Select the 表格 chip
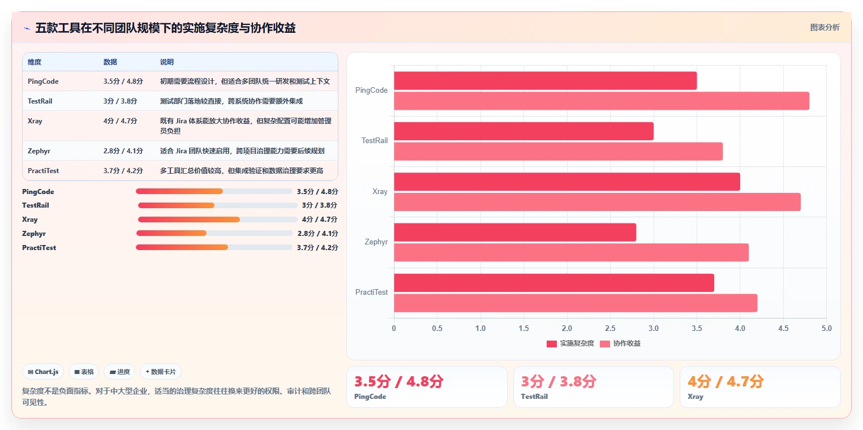The height and width of the screenshot is (430, 863). tap(84, 372)
